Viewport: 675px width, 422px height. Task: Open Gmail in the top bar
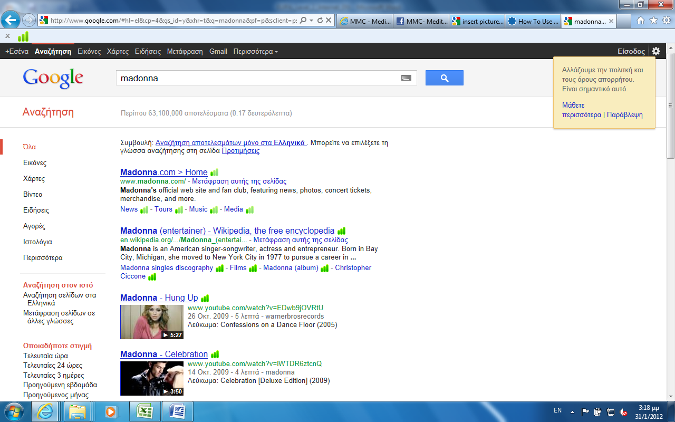(x=218, y=52)
